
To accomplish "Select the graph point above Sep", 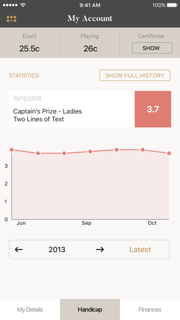I will pos(90,151).
